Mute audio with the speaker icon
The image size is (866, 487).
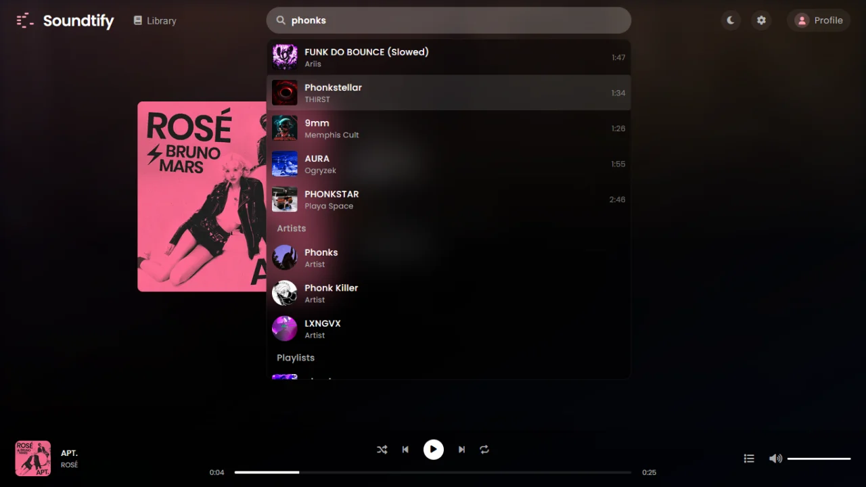point(775,459)
